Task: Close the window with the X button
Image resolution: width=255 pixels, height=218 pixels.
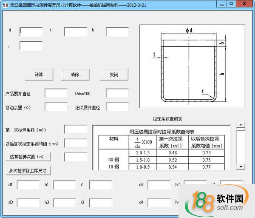Action: click(244, 4)
